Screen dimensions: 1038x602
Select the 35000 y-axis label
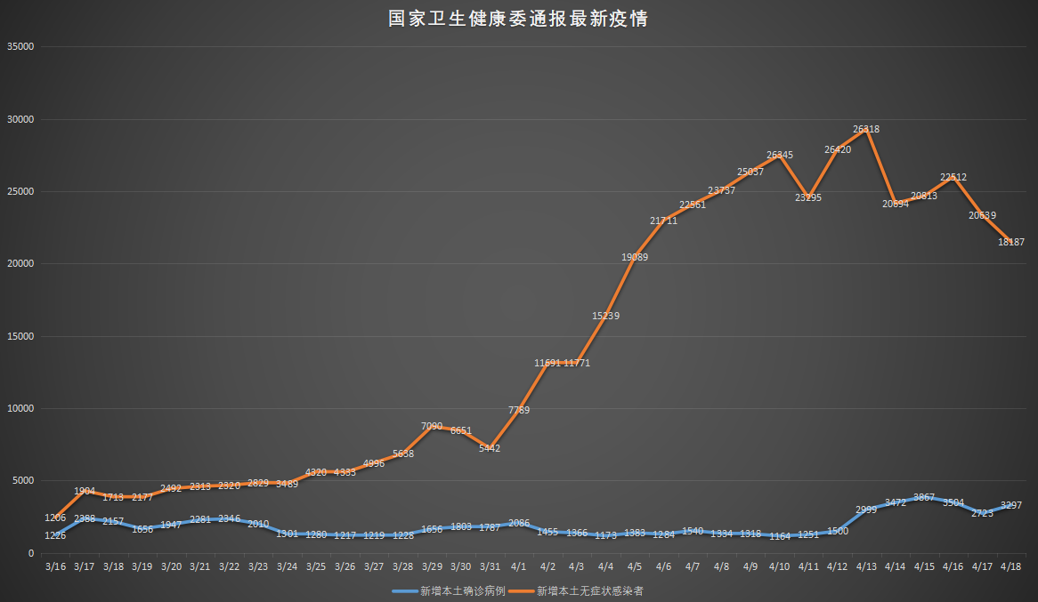click(20, 47)
